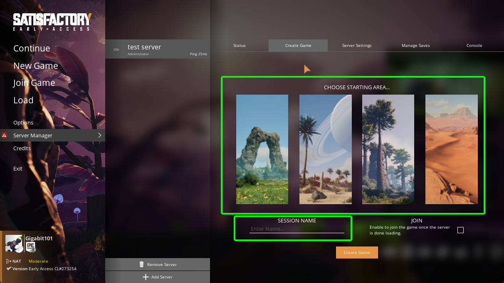Screen dimensions: 504x283
Task: Click the Satisfactory Early Access logo
Action: (52, 22)
